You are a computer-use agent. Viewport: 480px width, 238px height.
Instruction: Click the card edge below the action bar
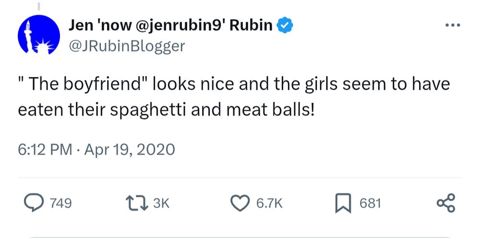(240, 236)
